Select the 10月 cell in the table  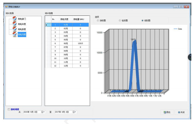click(66, 58)
